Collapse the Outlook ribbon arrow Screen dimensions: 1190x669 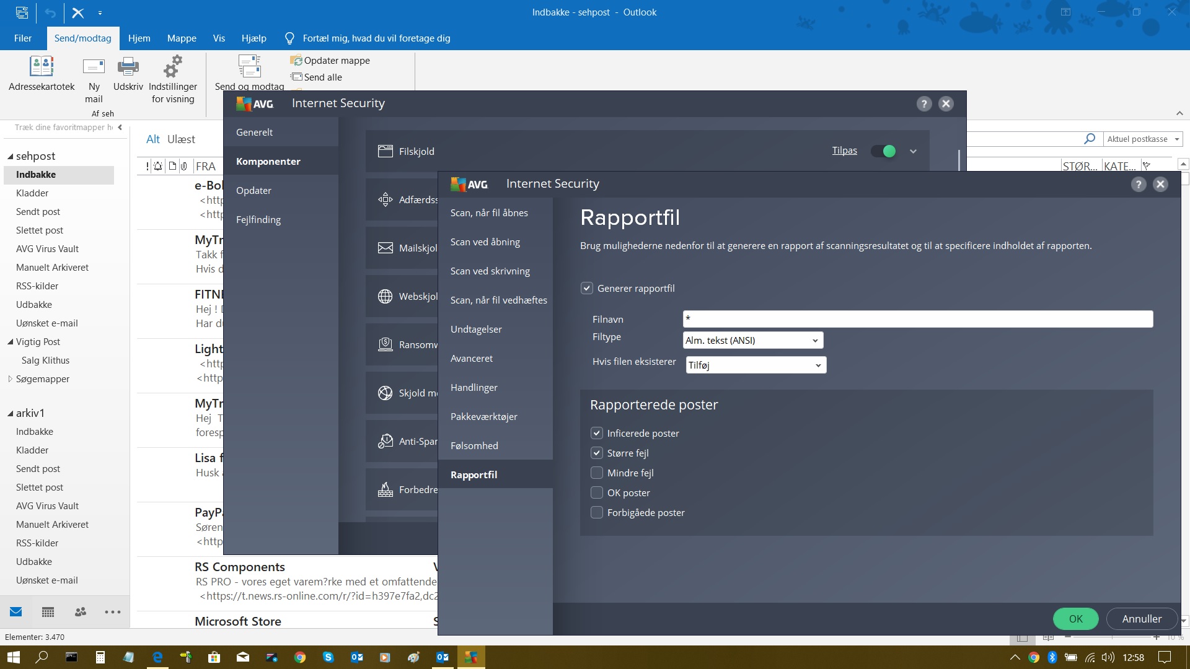pos(1179,113)
